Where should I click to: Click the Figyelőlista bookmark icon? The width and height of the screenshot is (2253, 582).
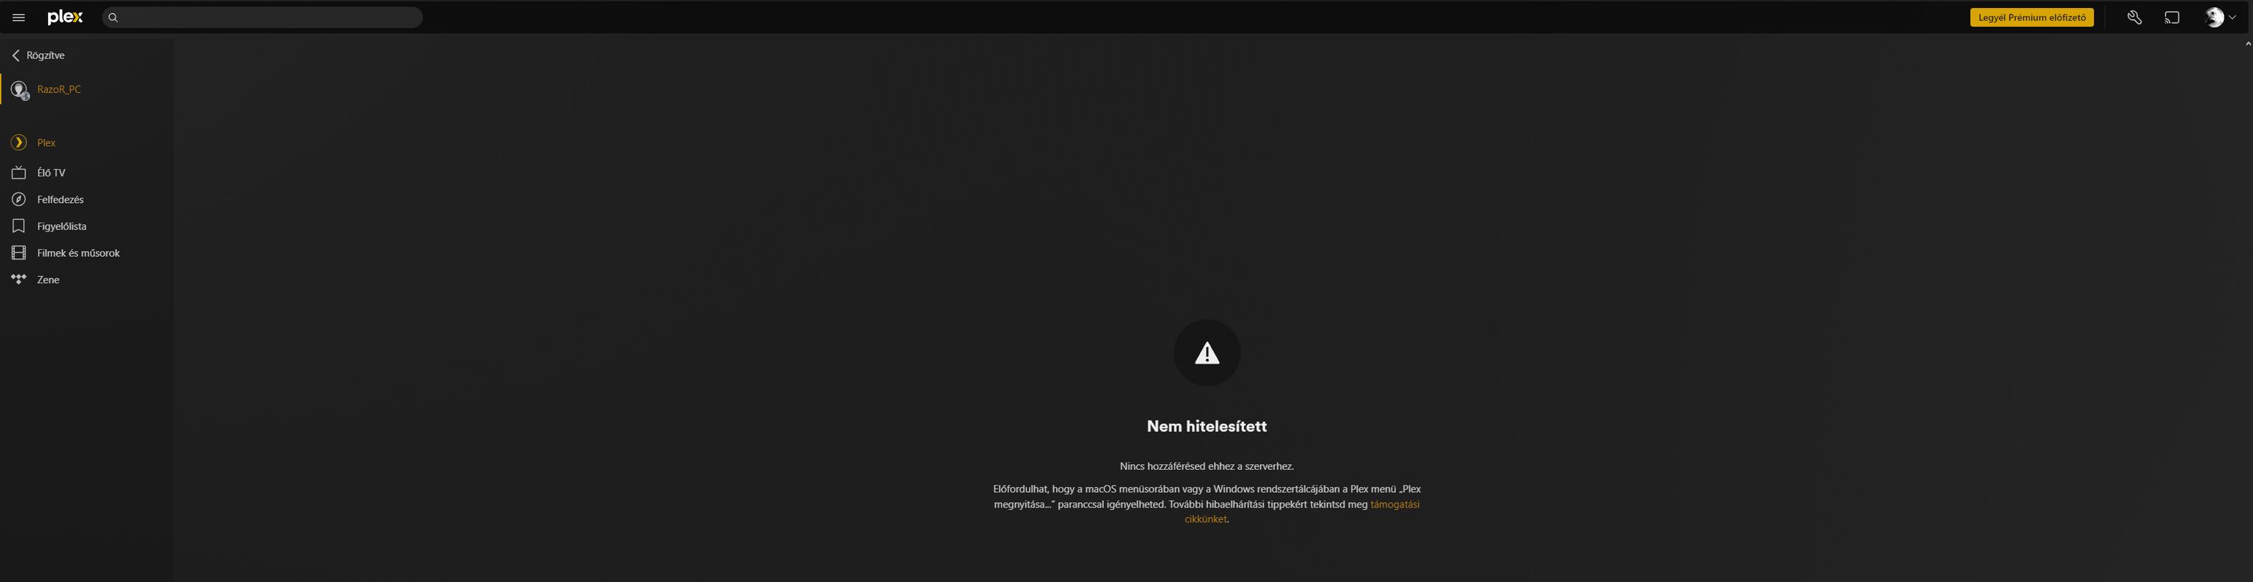(x=19, y=226)
